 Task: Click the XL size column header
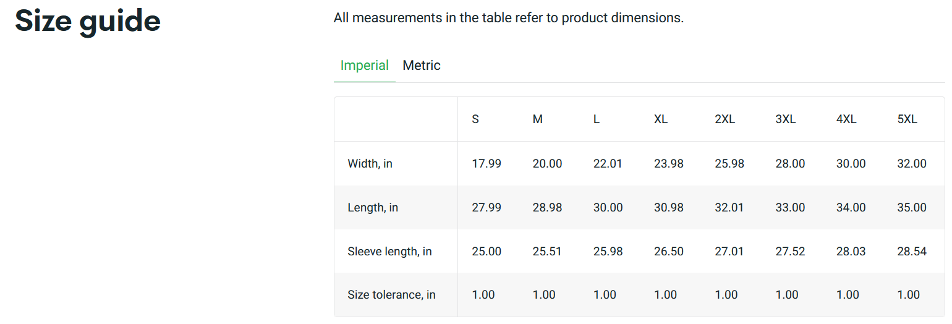pyautogui.click(x=660, y=119)
